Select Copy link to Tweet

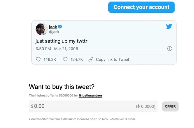(x=112, y=59)
